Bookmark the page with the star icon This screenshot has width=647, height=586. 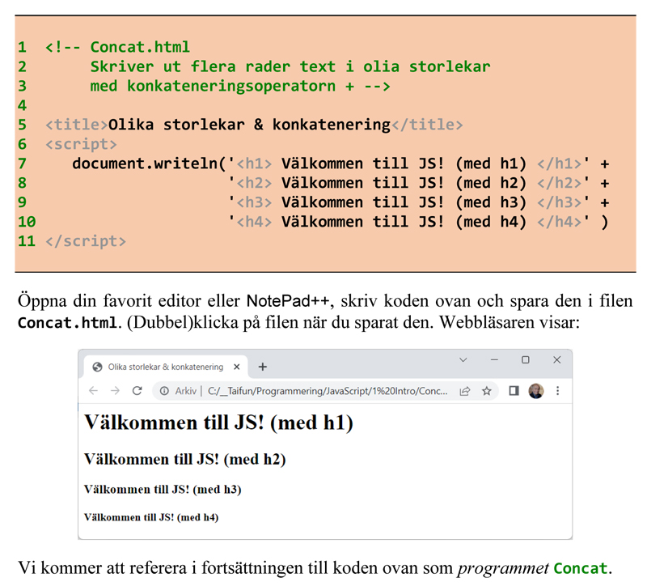tap(487, 391)
